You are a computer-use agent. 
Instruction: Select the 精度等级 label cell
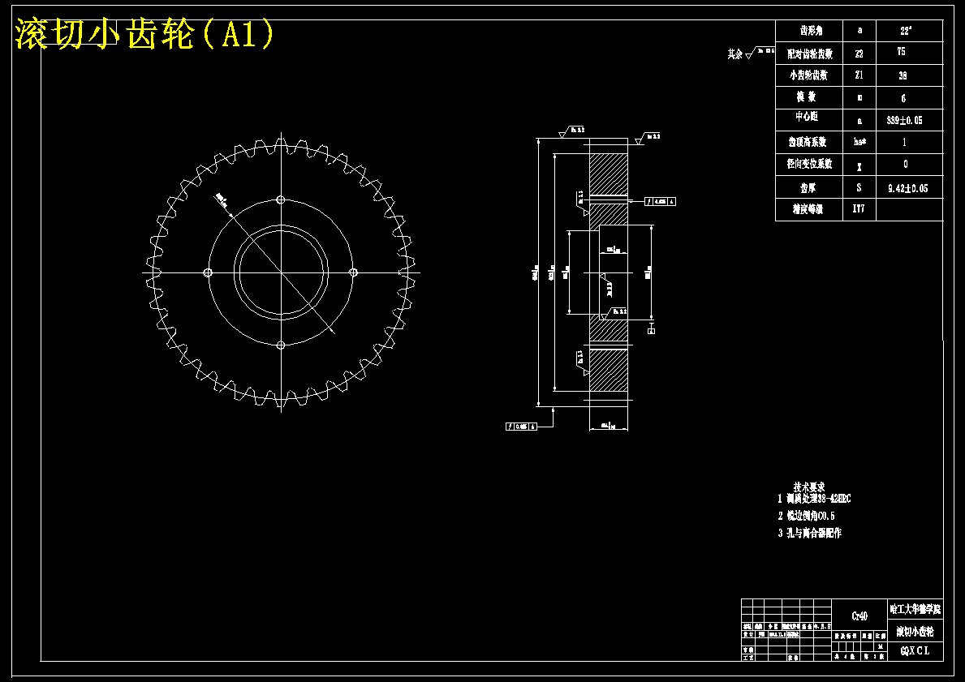click(808, 209)
